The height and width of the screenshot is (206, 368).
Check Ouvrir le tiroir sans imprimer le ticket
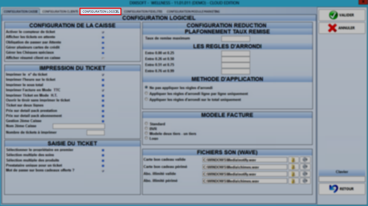103,101
